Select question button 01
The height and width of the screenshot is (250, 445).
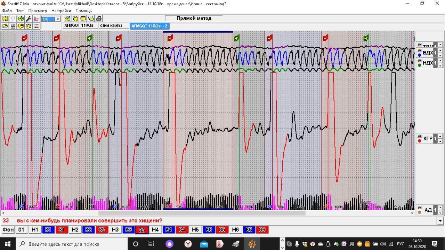(22, 230)
